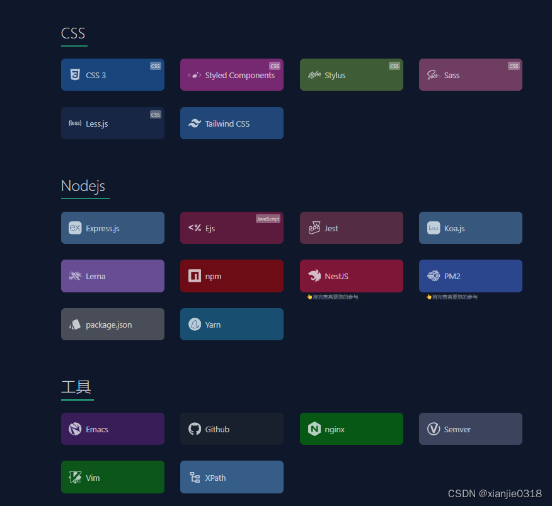
Task: Click the Tailwind CSS wave icon
Action: point(195,124)
